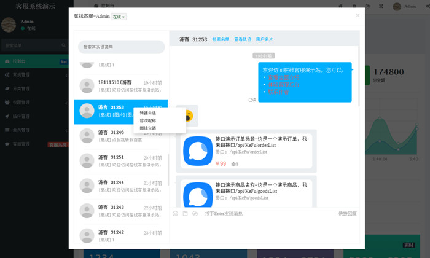The width and height of the screenshot is (430, 258).
Task: Open conversation with visitor 31243
Action: [120, 211]
